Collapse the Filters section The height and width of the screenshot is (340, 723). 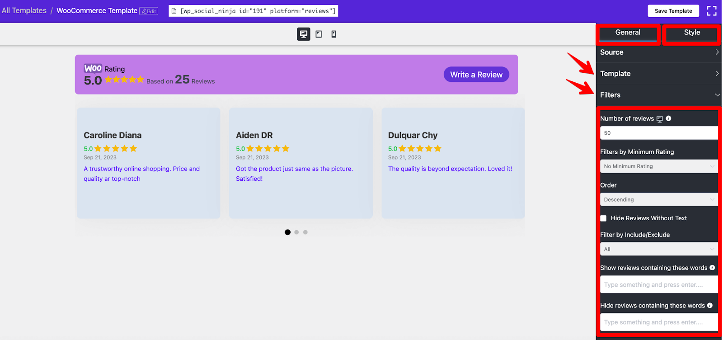659,95
